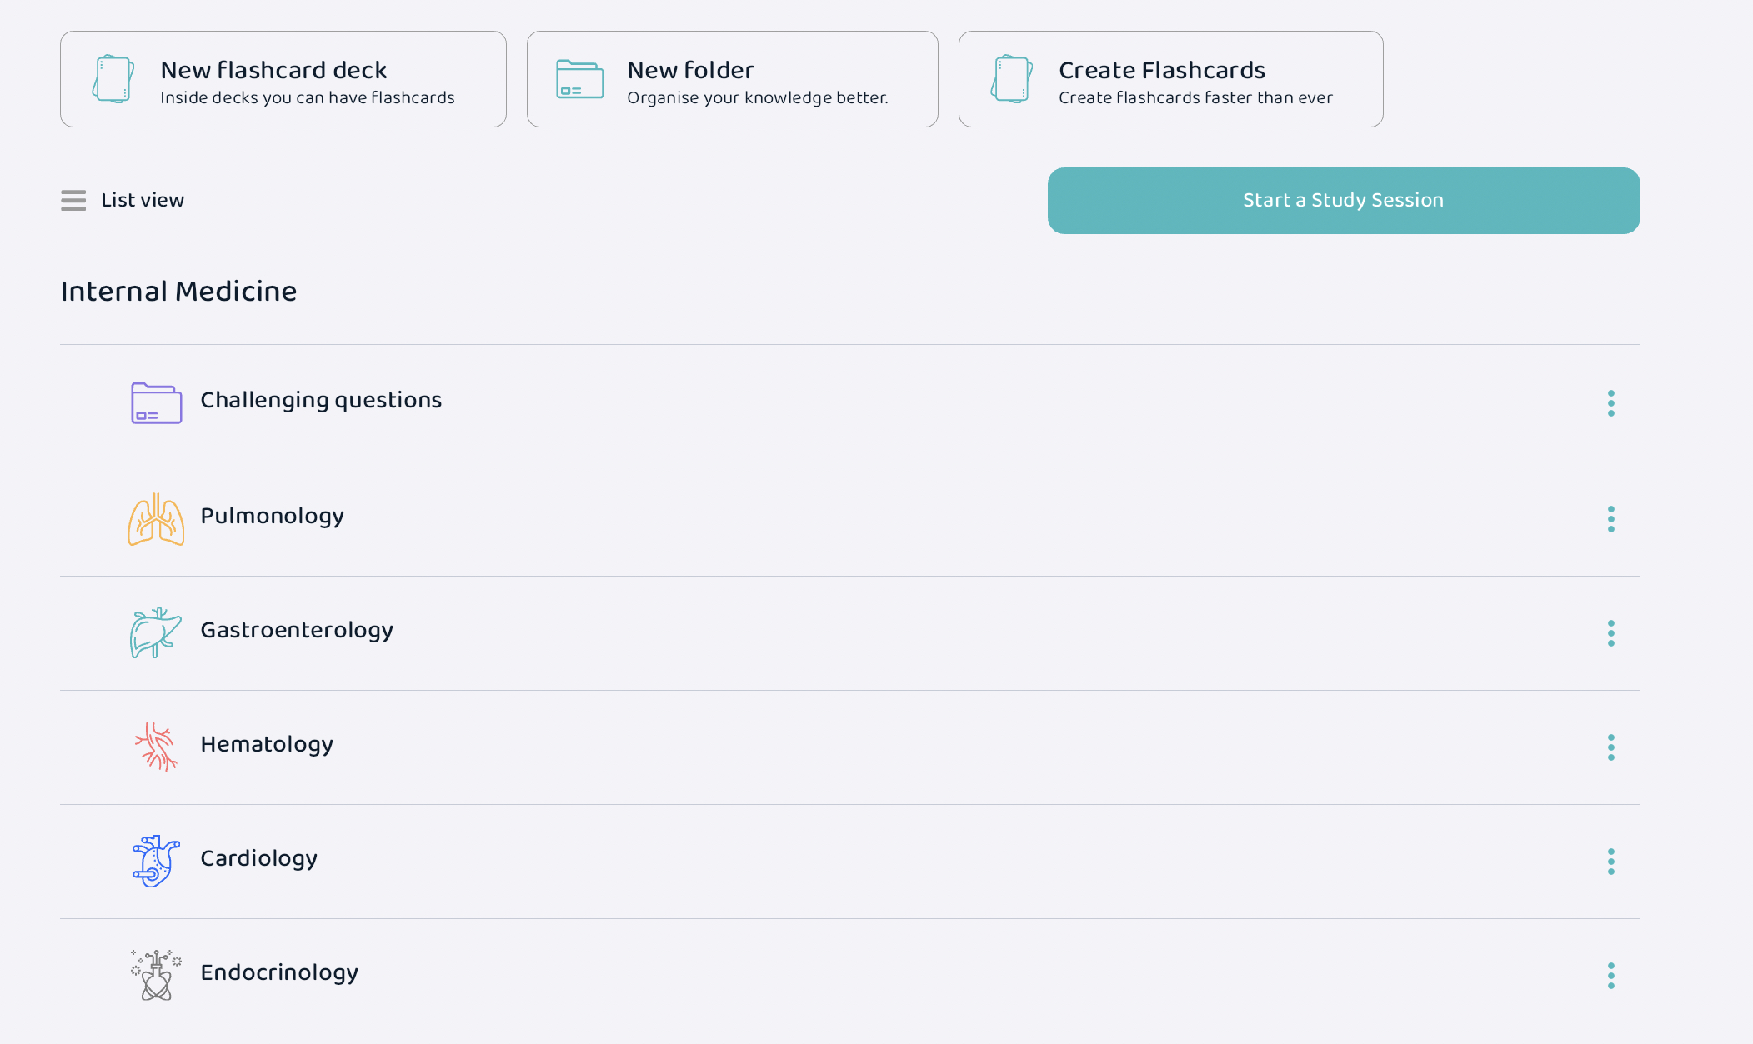The width and height of the screenshot is (1753, 1044).
Task: Select the New folder title
Action: click(690, 70)
